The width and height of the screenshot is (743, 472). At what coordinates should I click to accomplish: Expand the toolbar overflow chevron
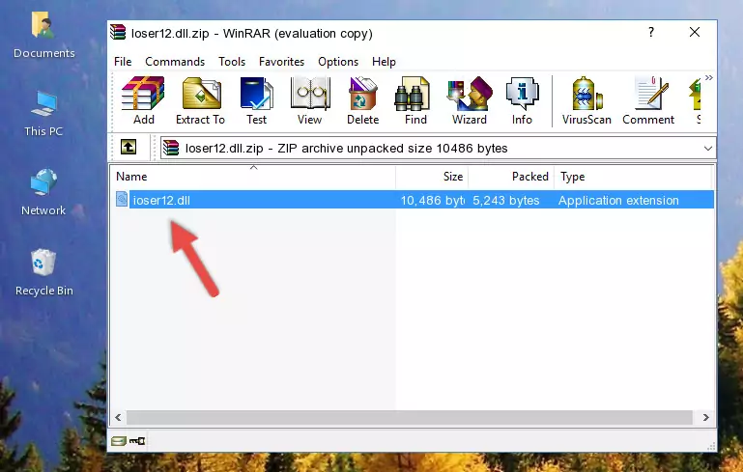708,77
